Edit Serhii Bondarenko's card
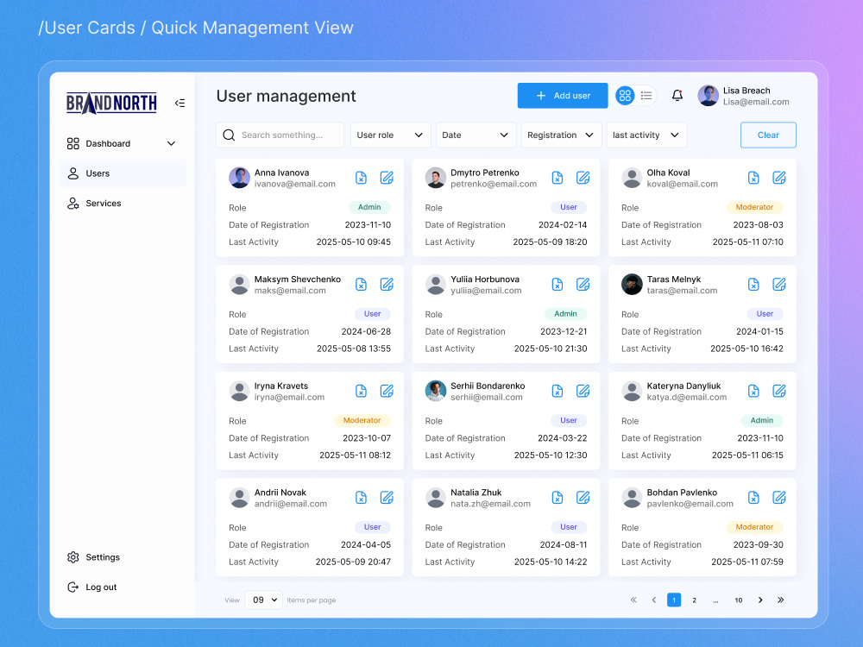Image resolution: width=863 pixels, height=647 pixels. coord(583,391)
